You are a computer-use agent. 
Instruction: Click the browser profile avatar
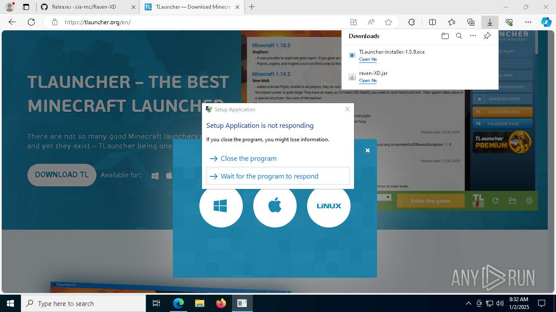click(x=9, y=7)
